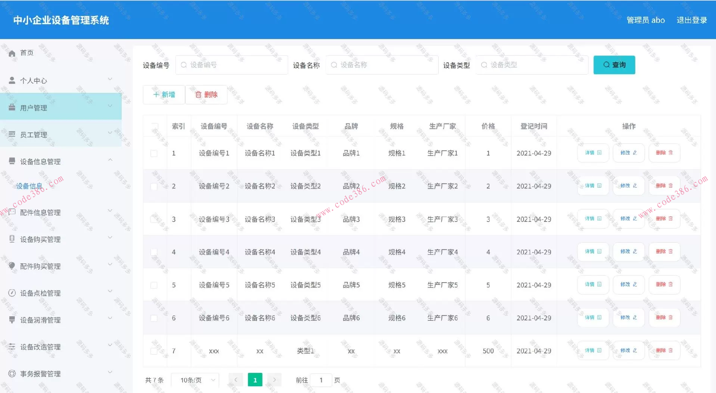This screenshot has height=393, width=716.
Task: Tick the checkbox for row 3
Action: point(154,219)
